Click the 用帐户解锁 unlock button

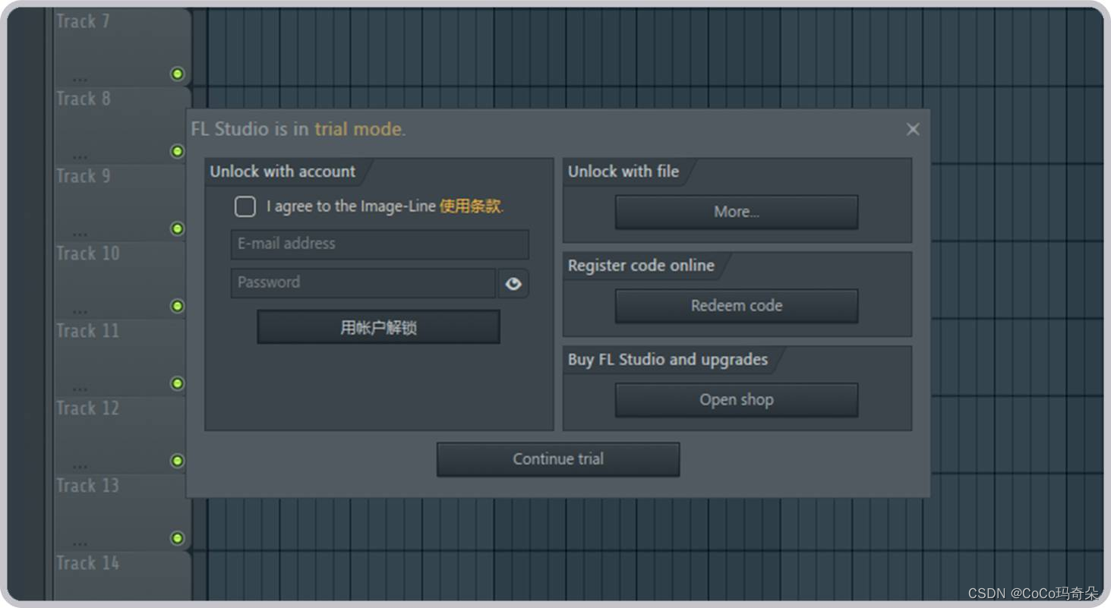(x=378, y=327)
